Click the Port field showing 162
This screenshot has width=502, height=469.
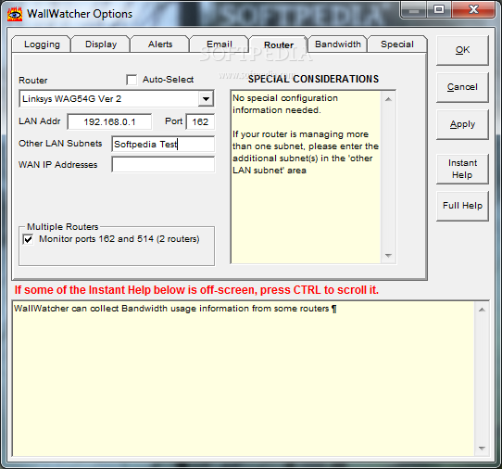pyautogui.click(x=200, y=121)
